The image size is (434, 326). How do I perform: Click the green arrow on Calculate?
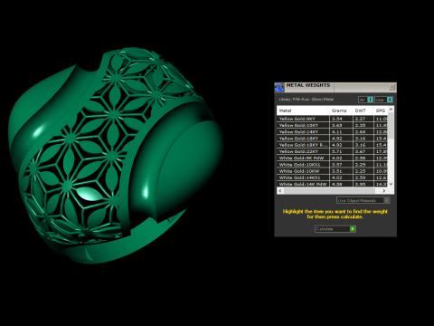[x=353, y=229]
